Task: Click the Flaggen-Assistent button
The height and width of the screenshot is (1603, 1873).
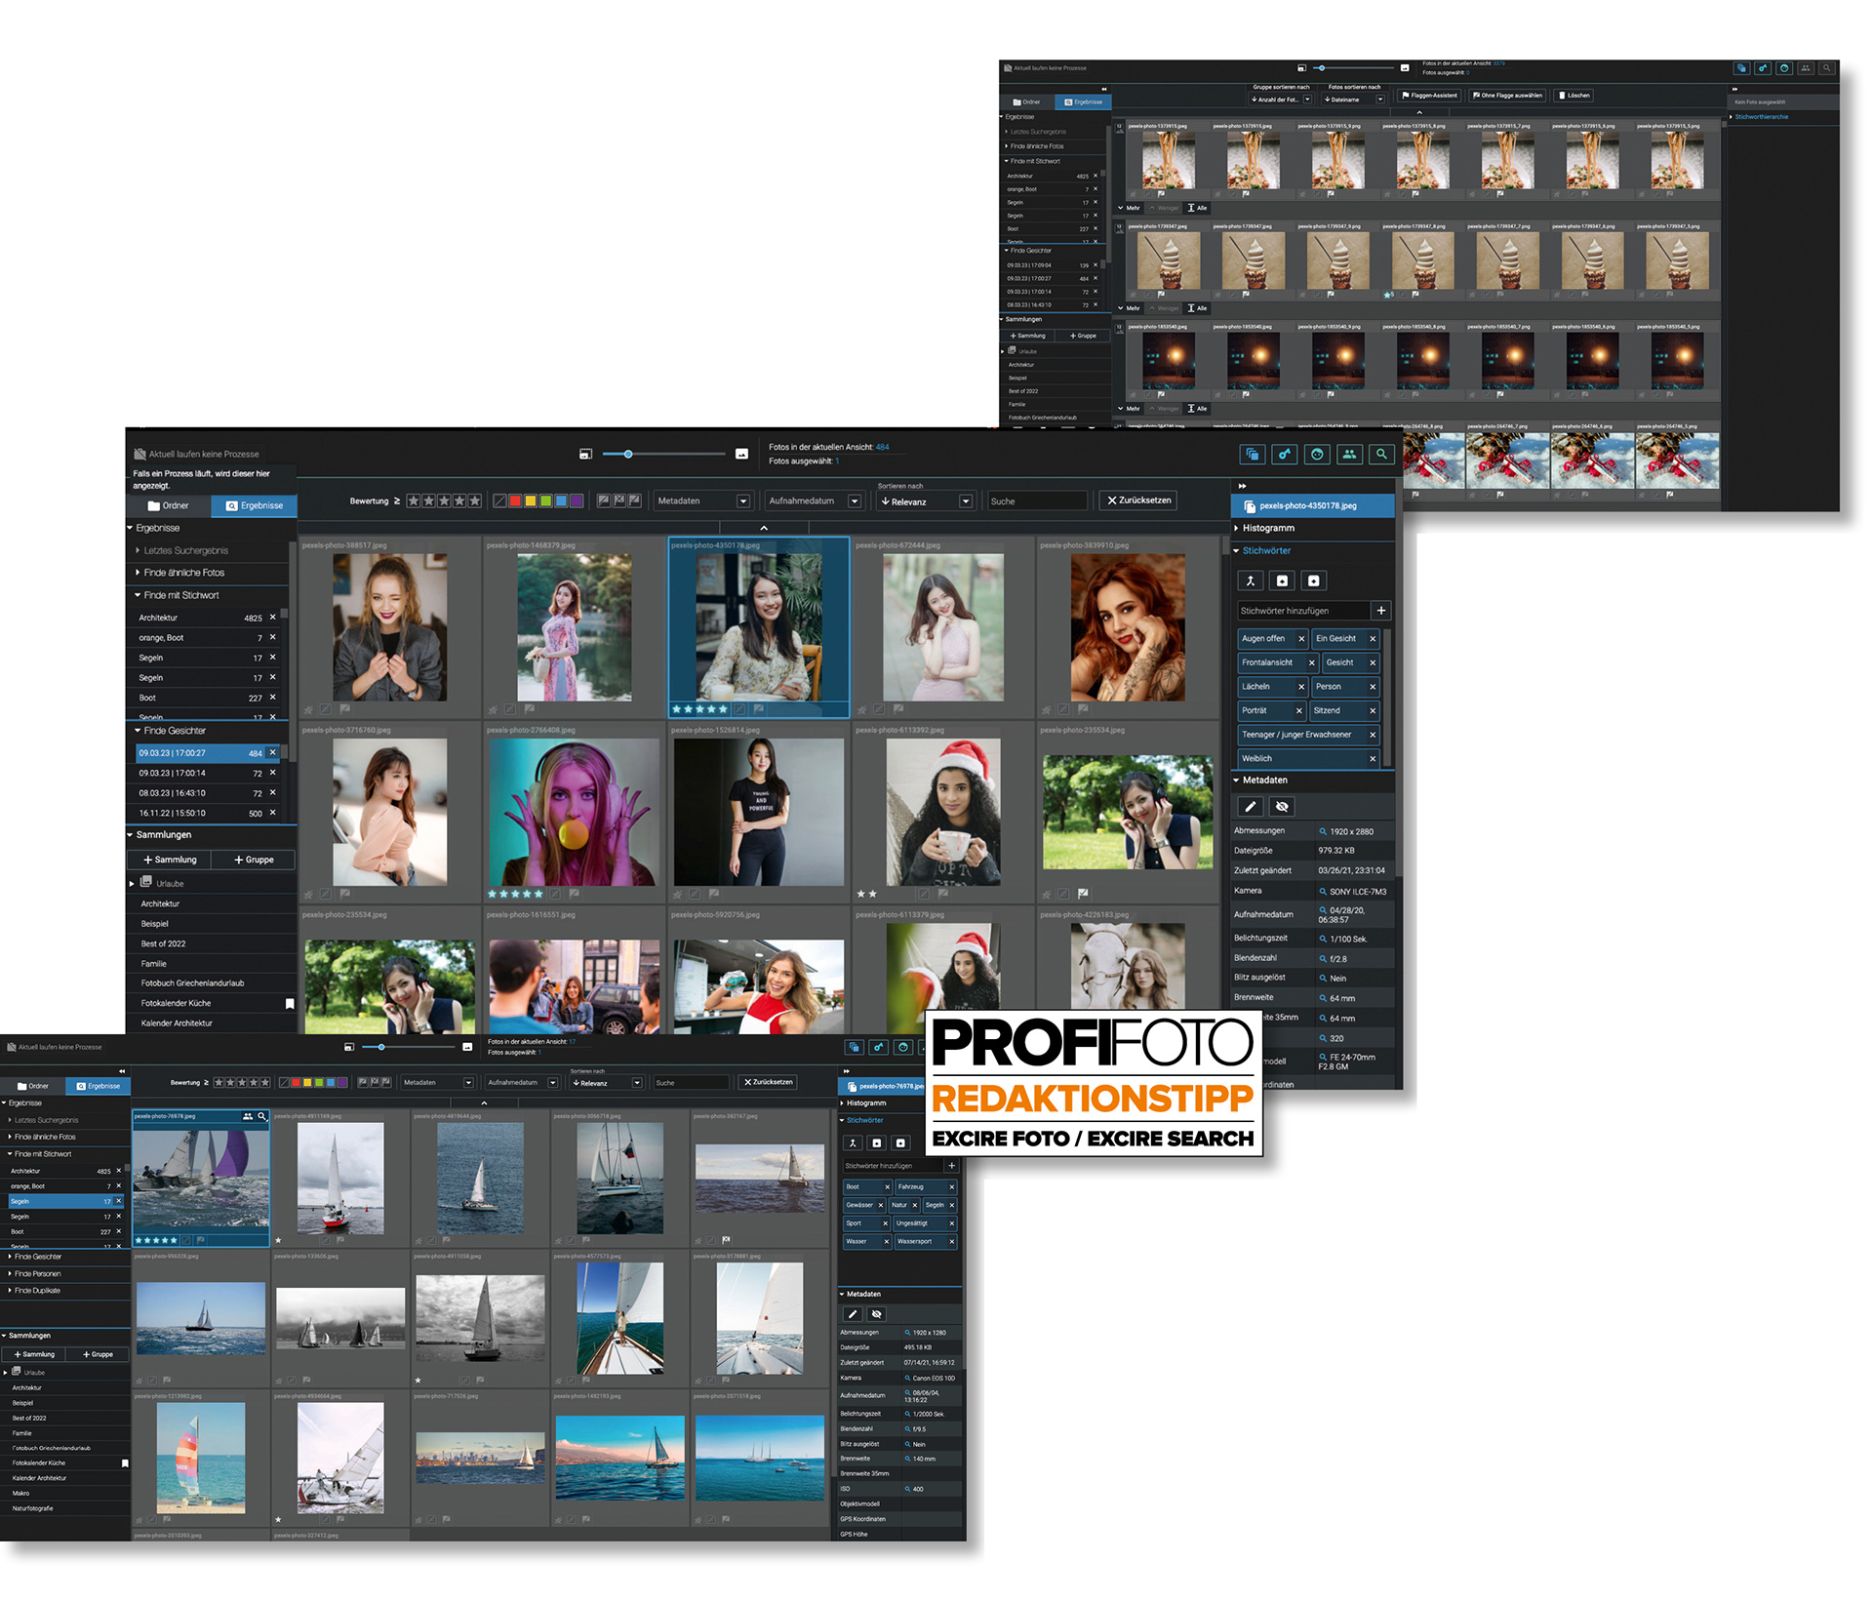Action: point(1428,96)
